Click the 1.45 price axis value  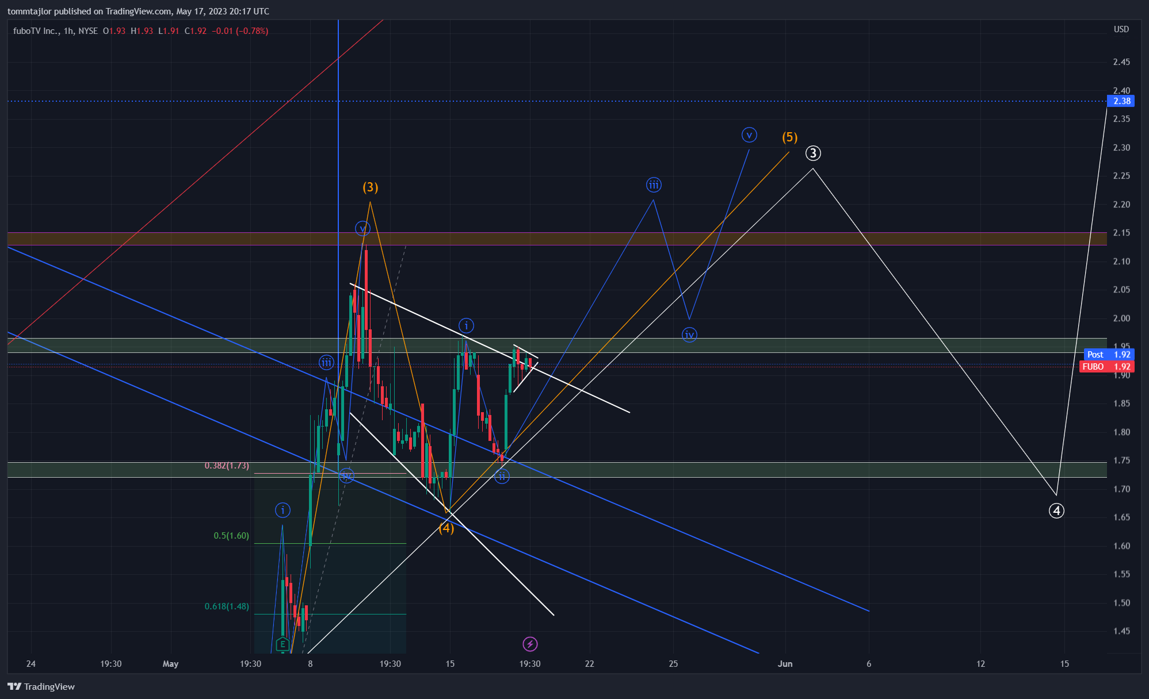1121,631
